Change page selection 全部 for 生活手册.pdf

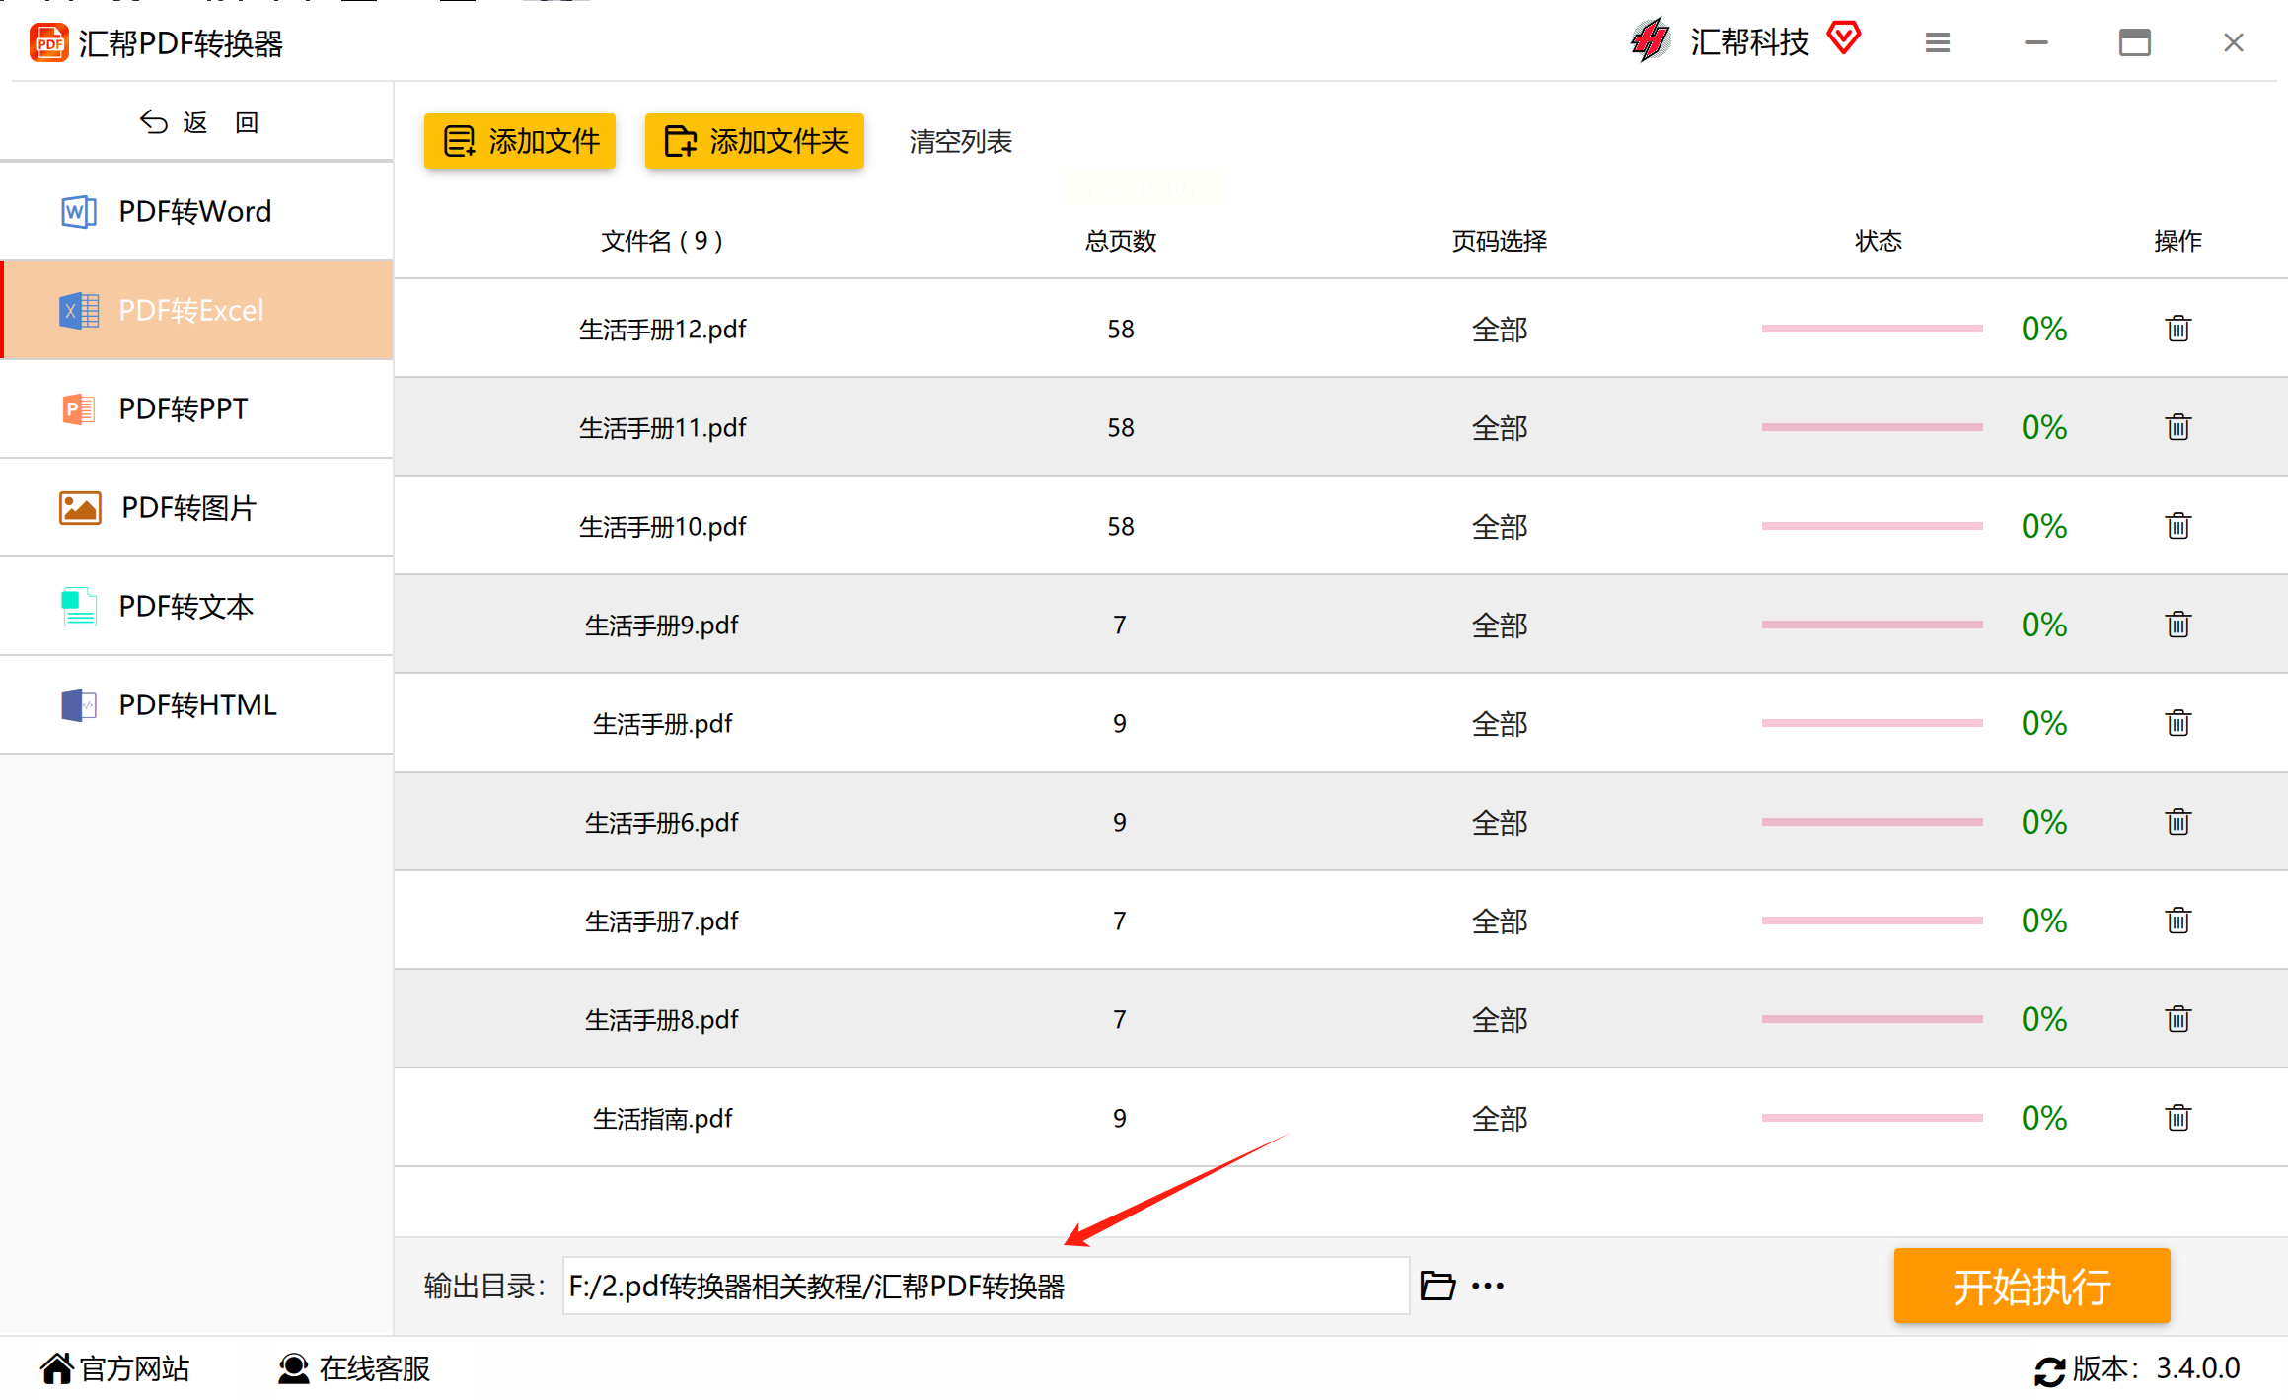pos(1499,723)
